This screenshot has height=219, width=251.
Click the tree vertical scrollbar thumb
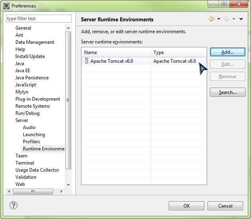click(x=68, y=100)
